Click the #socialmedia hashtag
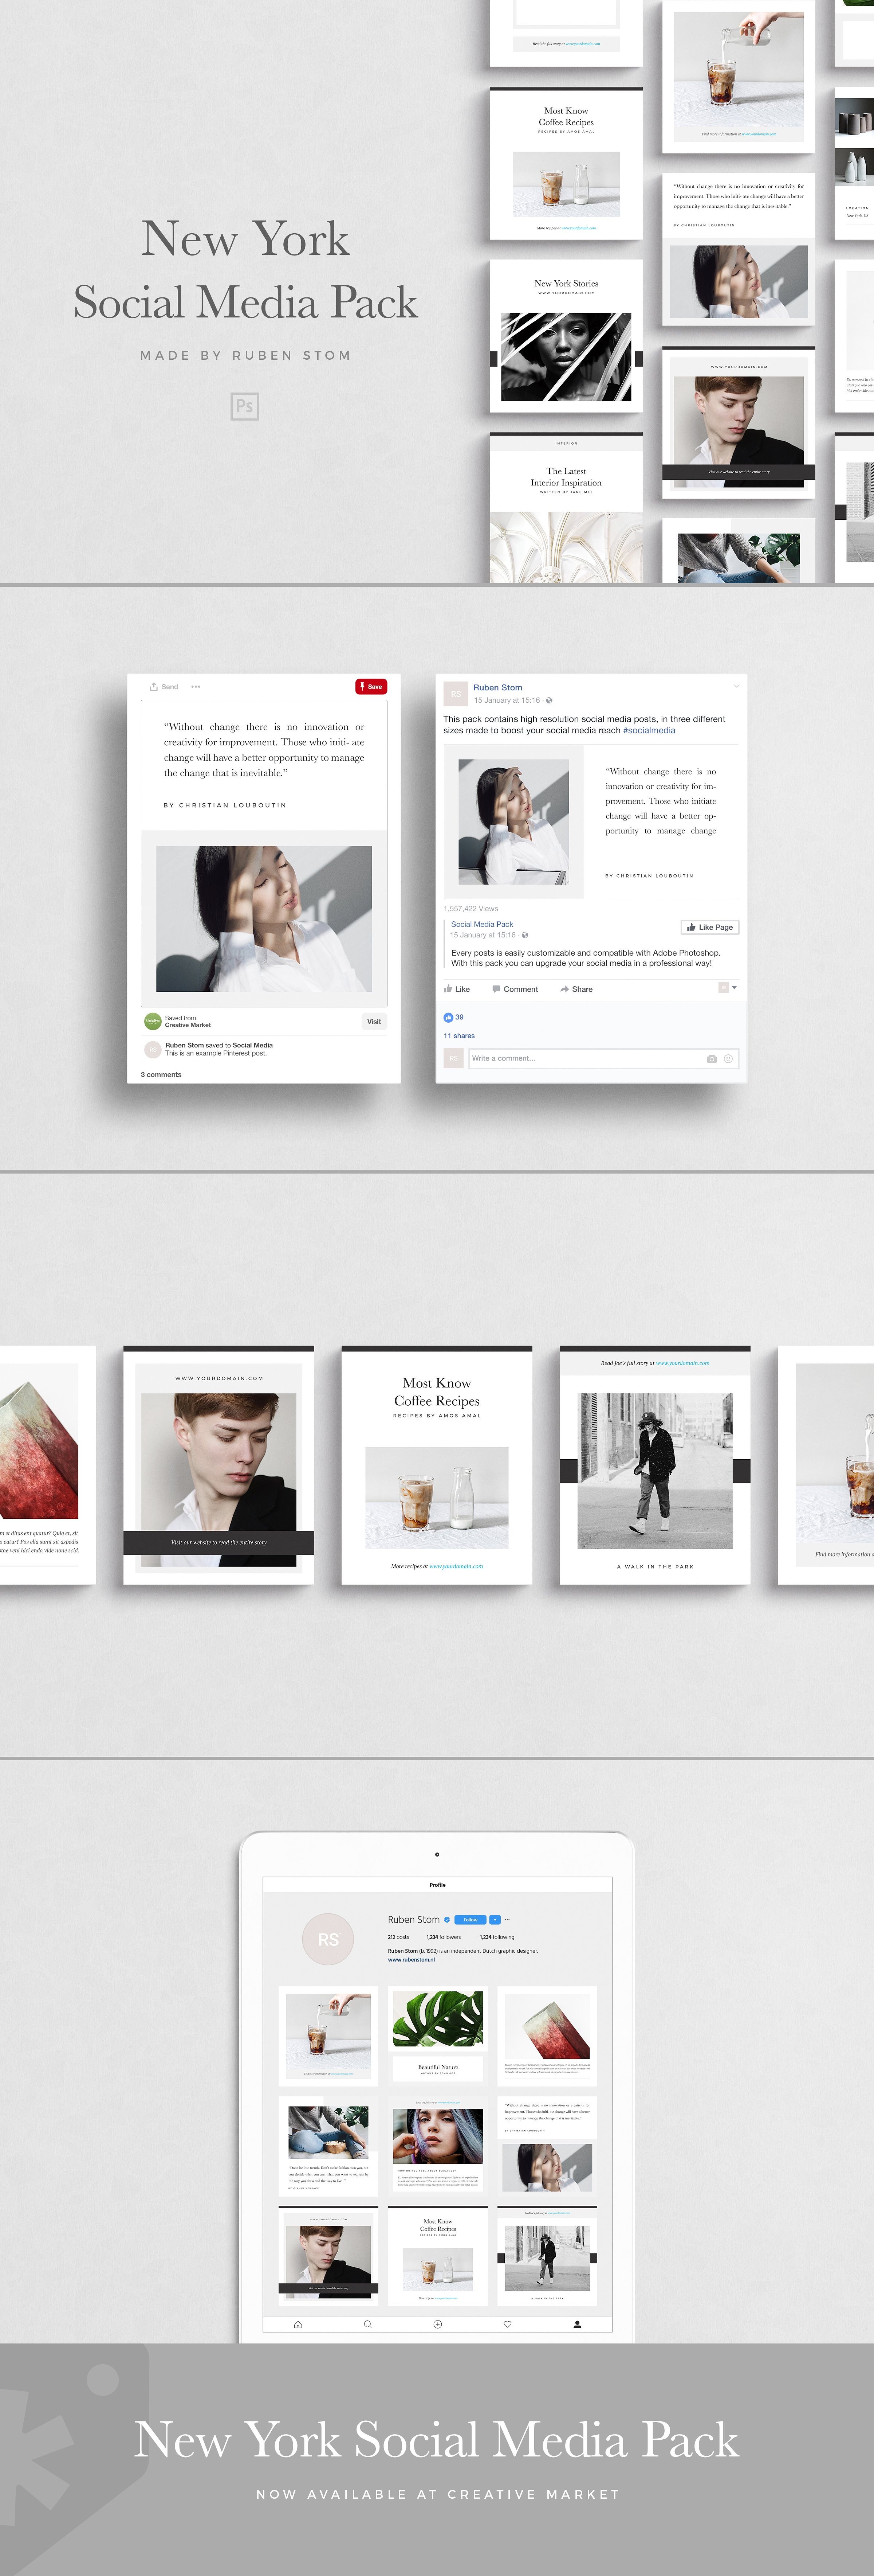 pyautogui.click(x=649, y=731)
